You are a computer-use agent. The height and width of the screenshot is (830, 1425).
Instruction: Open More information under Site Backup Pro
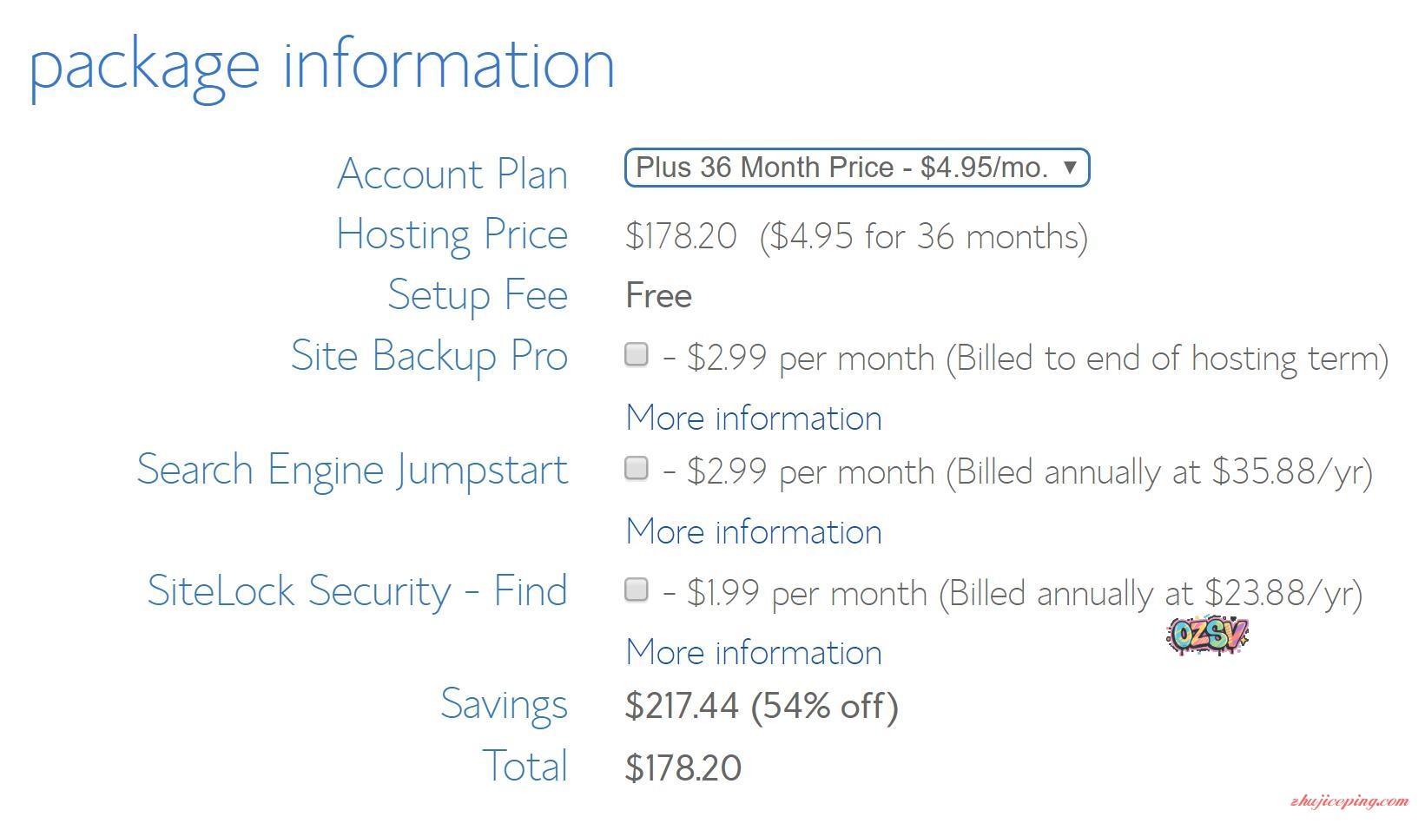[754, 418]
